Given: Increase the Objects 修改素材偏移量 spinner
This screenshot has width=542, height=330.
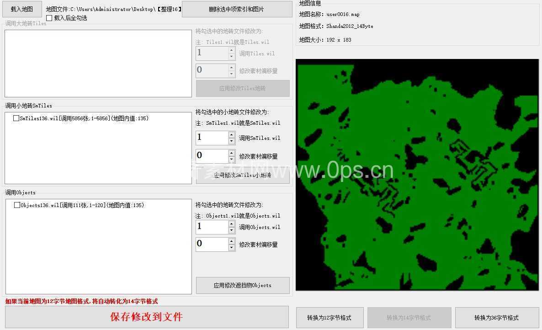Looking at the screenshot, I should (x=232, y=241).
